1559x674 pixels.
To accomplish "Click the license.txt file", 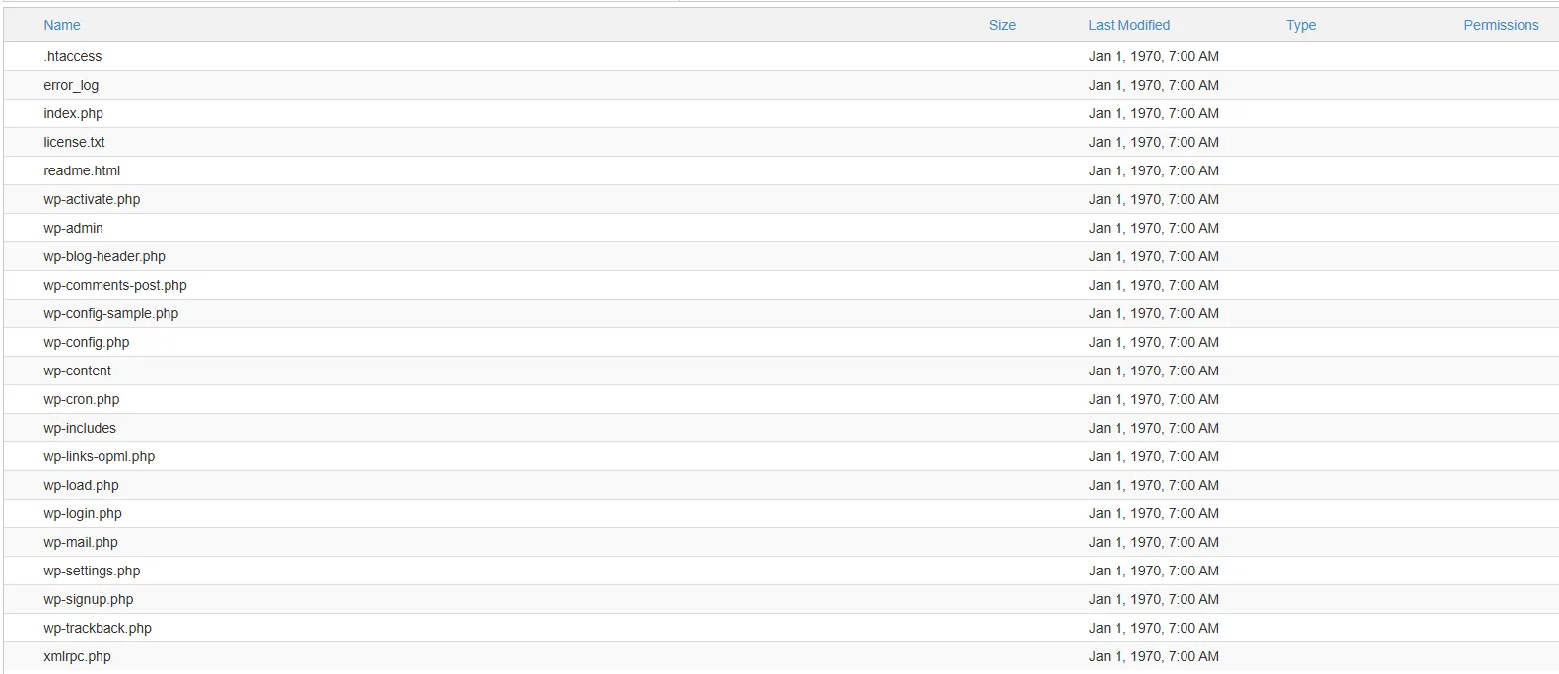I will (x=74, y=142).
